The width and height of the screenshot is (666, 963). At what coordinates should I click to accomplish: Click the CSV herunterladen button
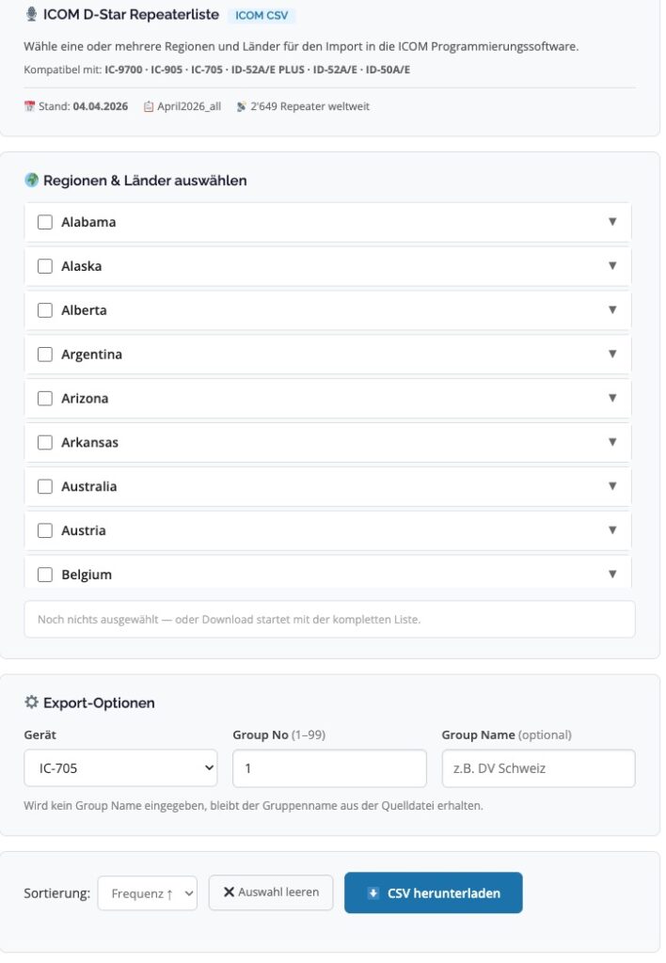[434, 893]
